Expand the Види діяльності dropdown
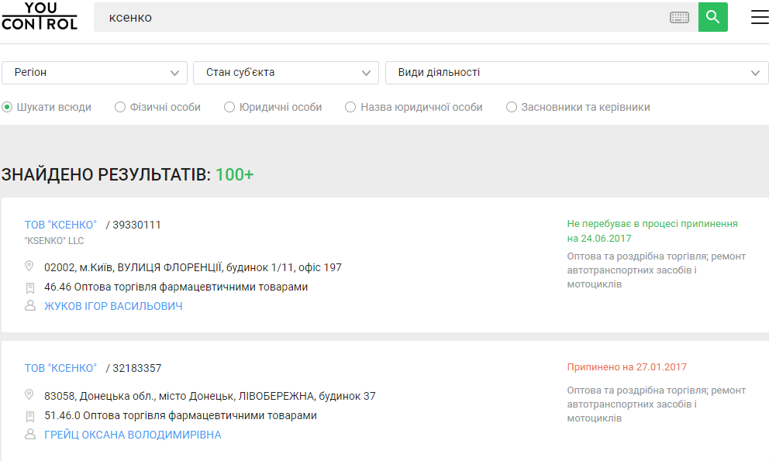This screenshot has height=461, width=769. [x=576, y=72]
